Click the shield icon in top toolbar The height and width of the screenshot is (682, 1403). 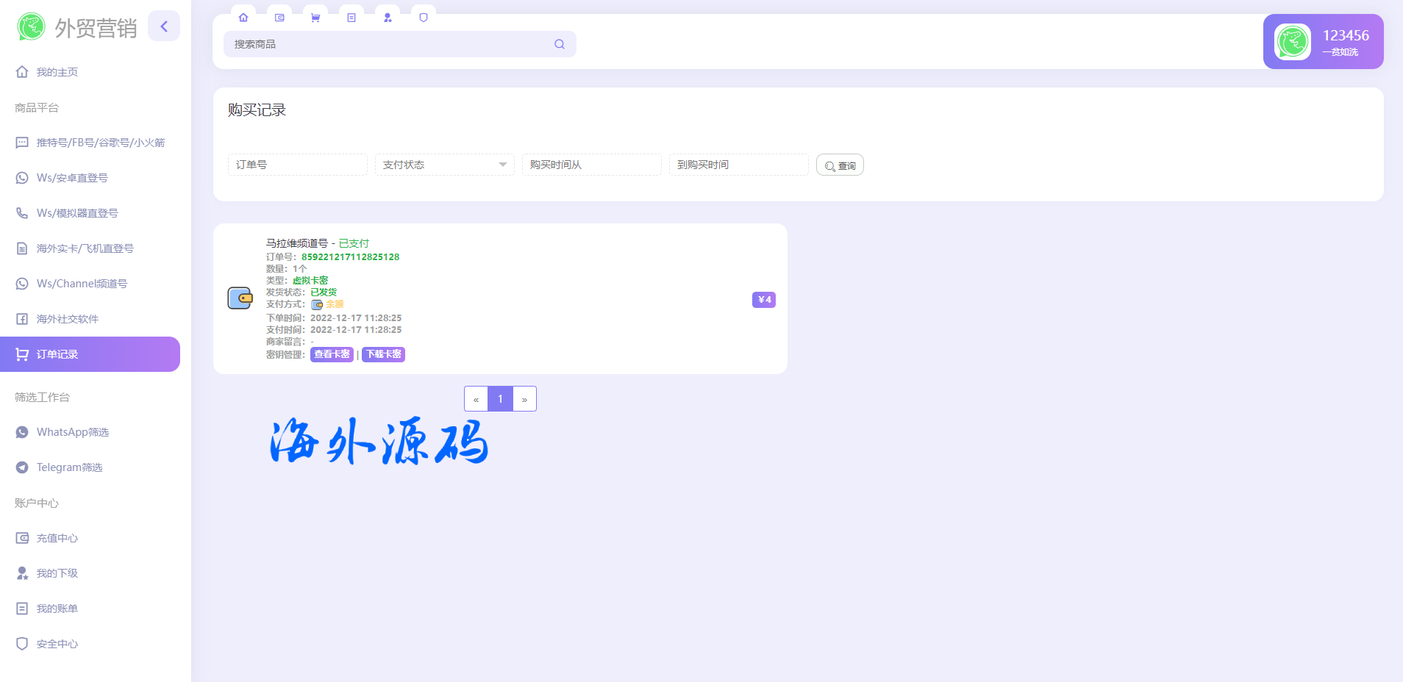click(x=424, y=18)
